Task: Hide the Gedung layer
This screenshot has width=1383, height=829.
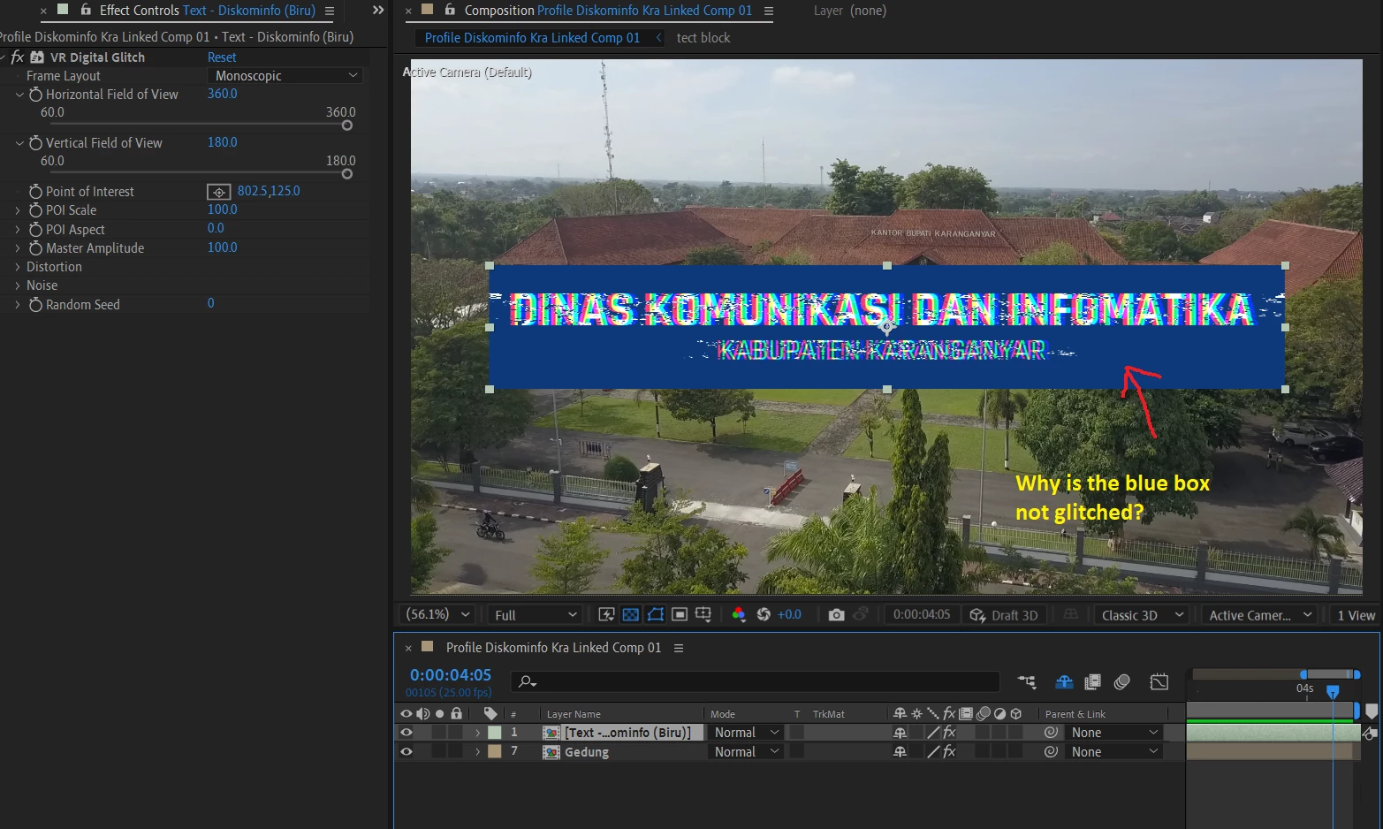Action: tap(407, 752)
